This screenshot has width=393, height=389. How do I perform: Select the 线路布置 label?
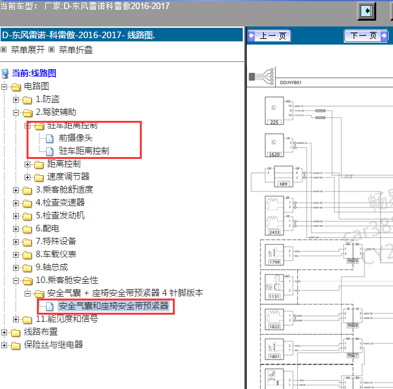[41, 331]
